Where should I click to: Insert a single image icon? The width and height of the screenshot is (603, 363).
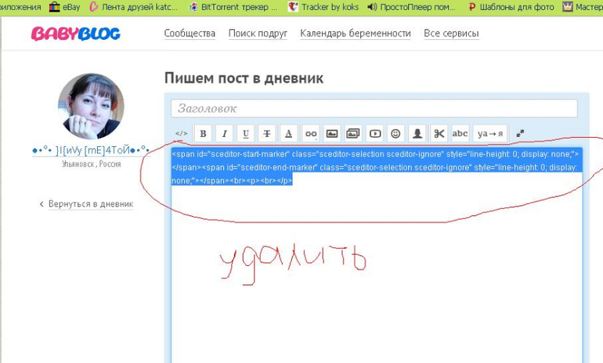pyautogui.click(x=332, y=134)
